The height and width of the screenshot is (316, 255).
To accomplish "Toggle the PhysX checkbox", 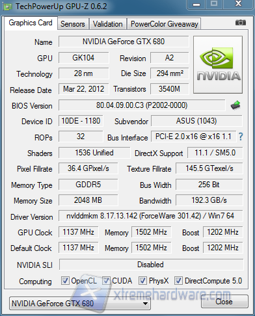I will pyautogui.click(x=142, y=281).
